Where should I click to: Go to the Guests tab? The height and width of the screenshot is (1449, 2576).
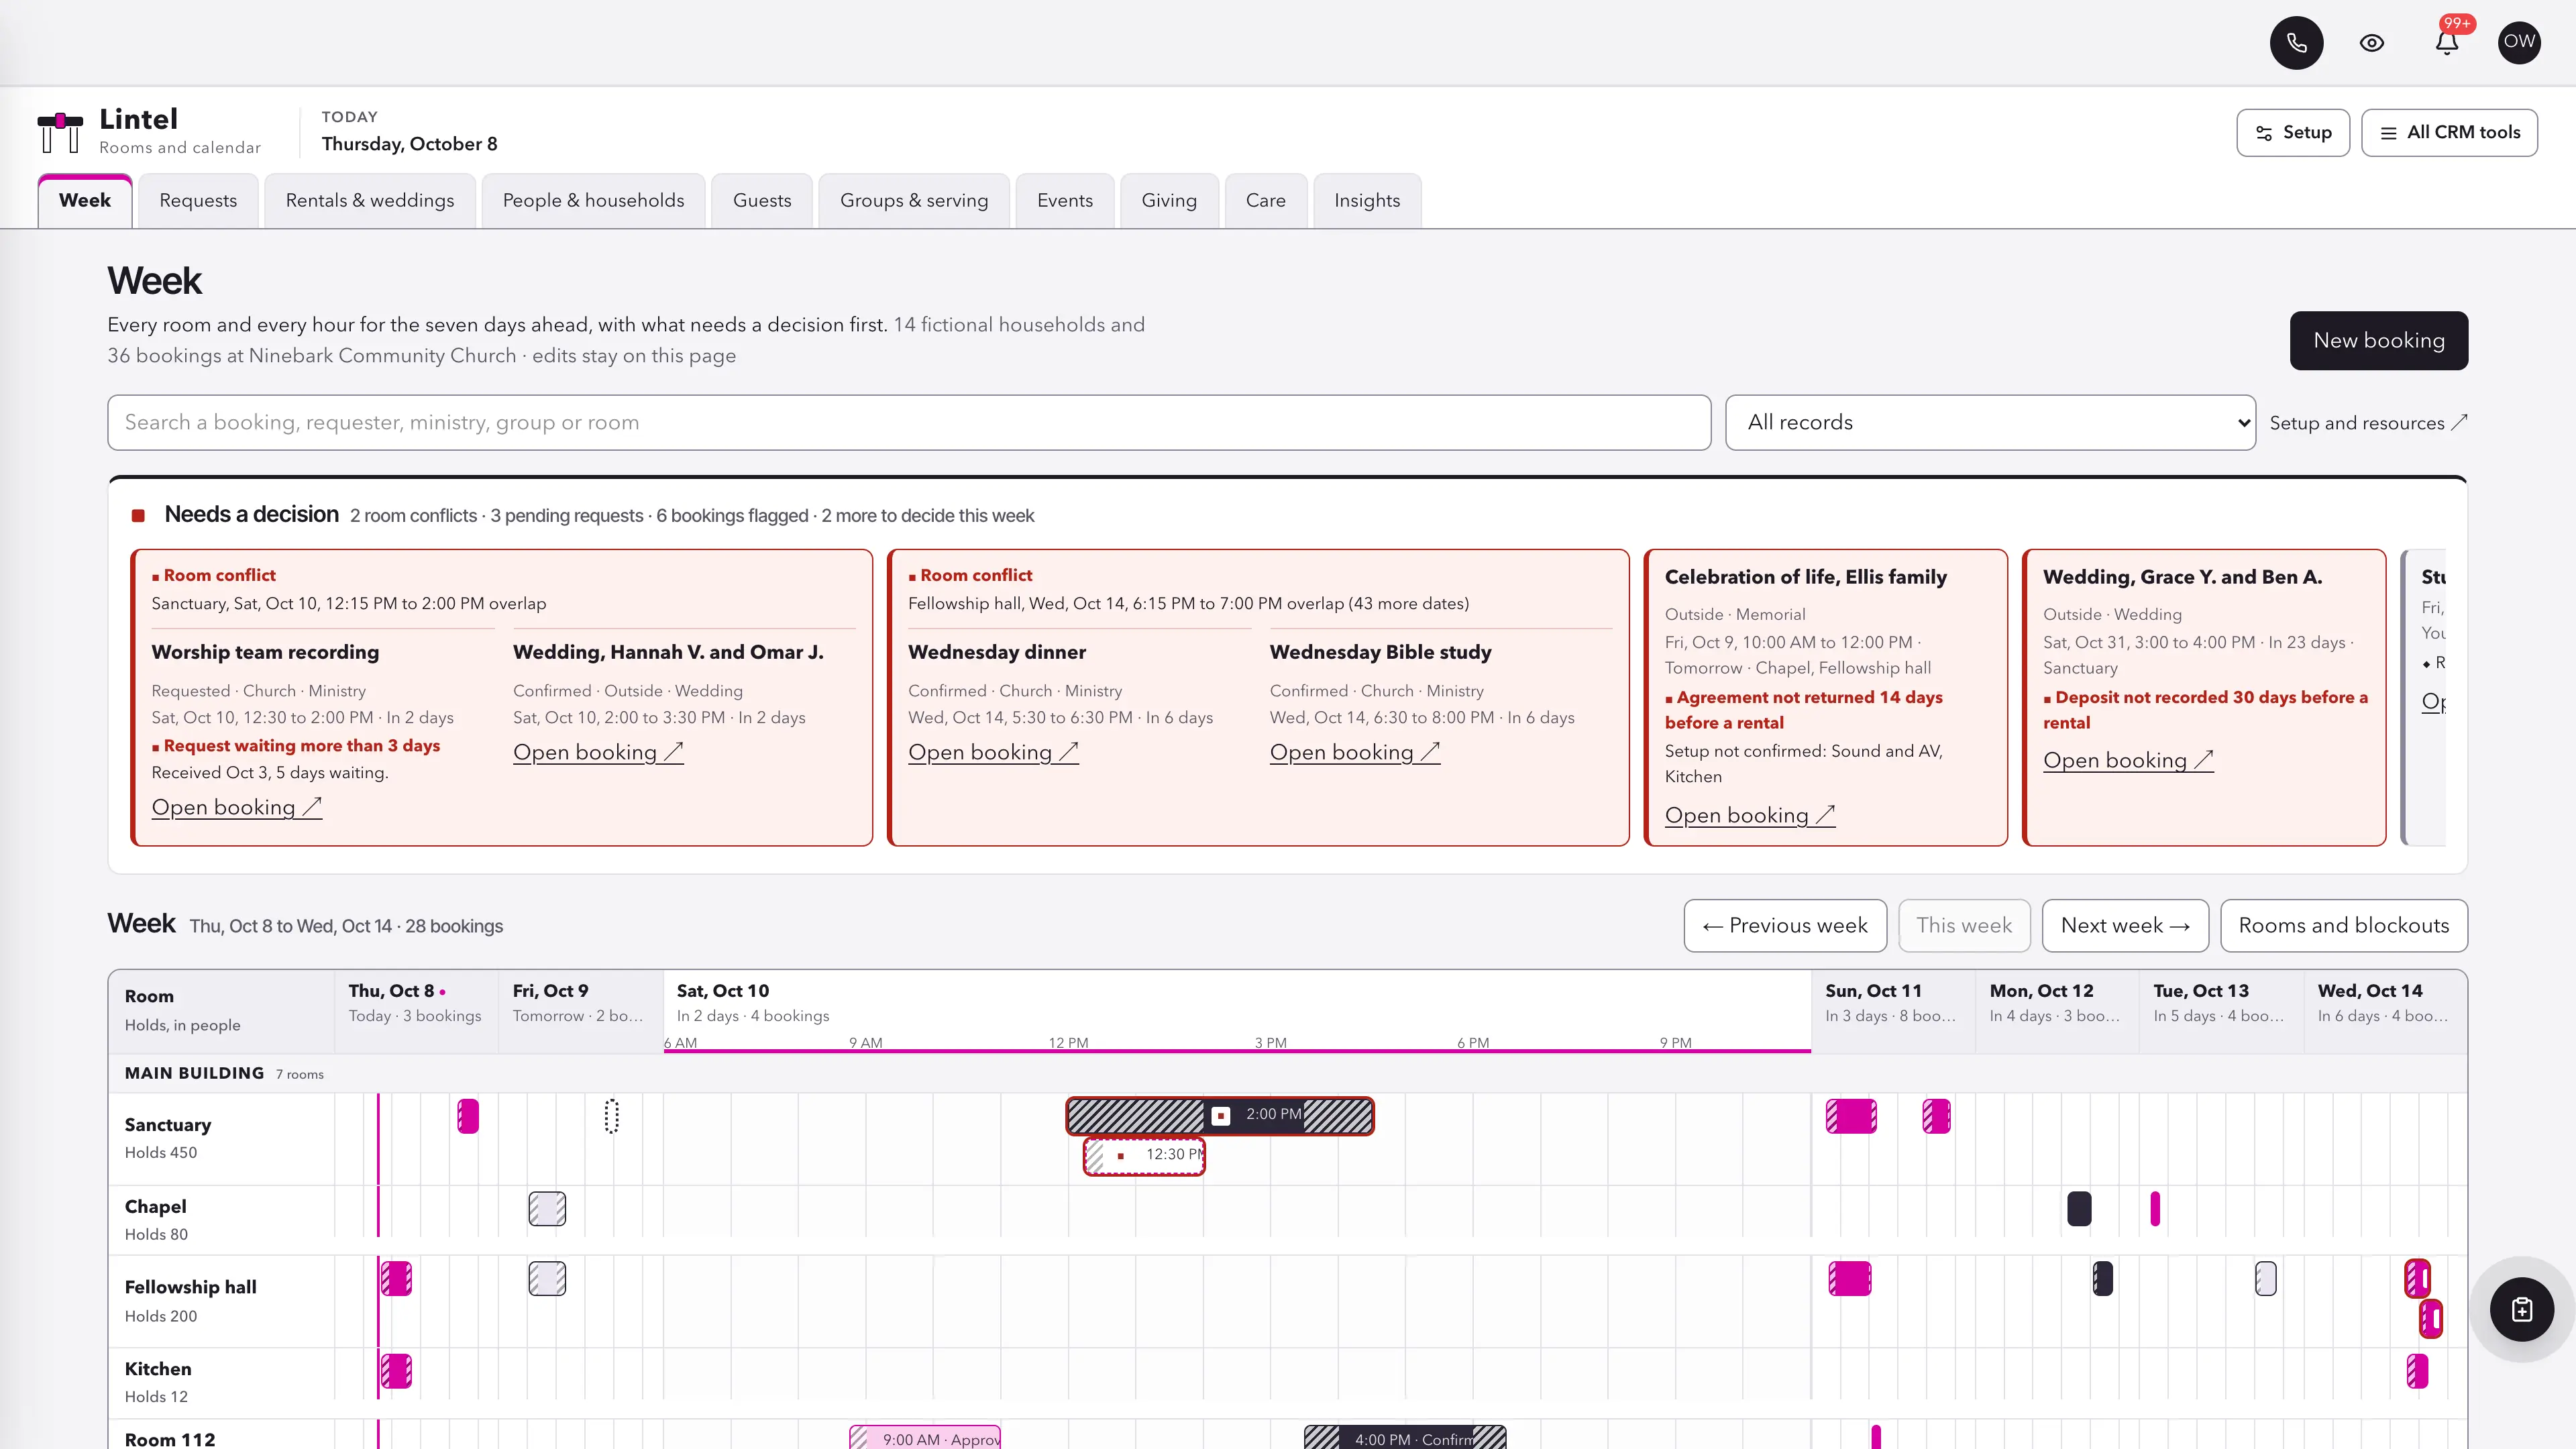(762, 201)
